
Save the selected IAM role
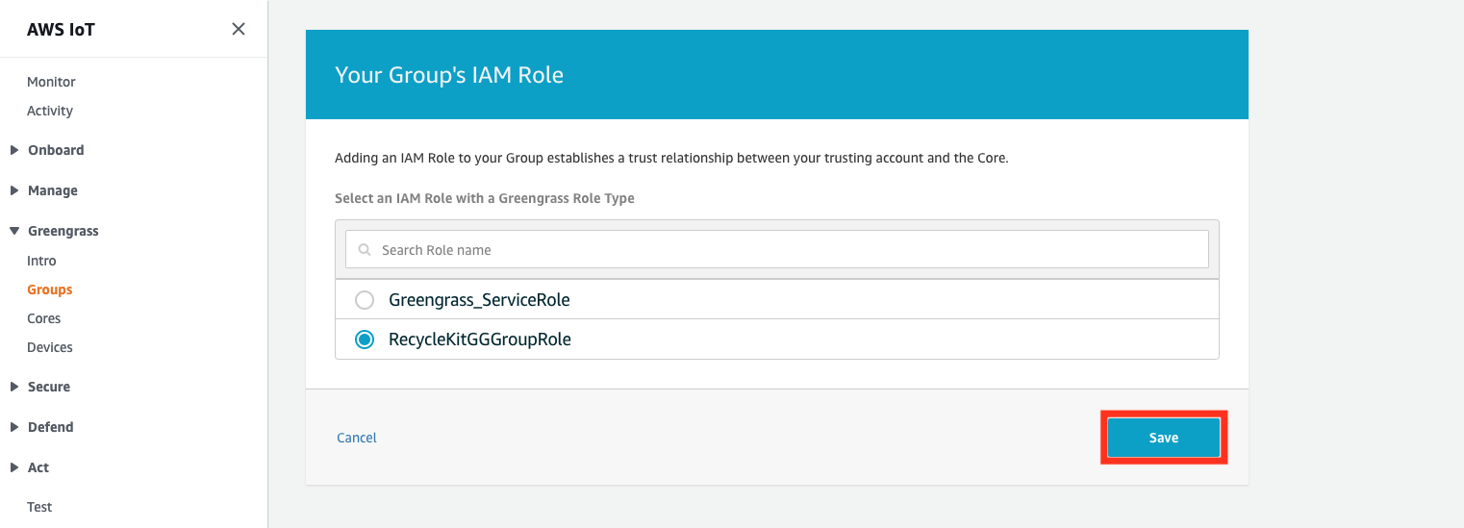coord(1163,438)
